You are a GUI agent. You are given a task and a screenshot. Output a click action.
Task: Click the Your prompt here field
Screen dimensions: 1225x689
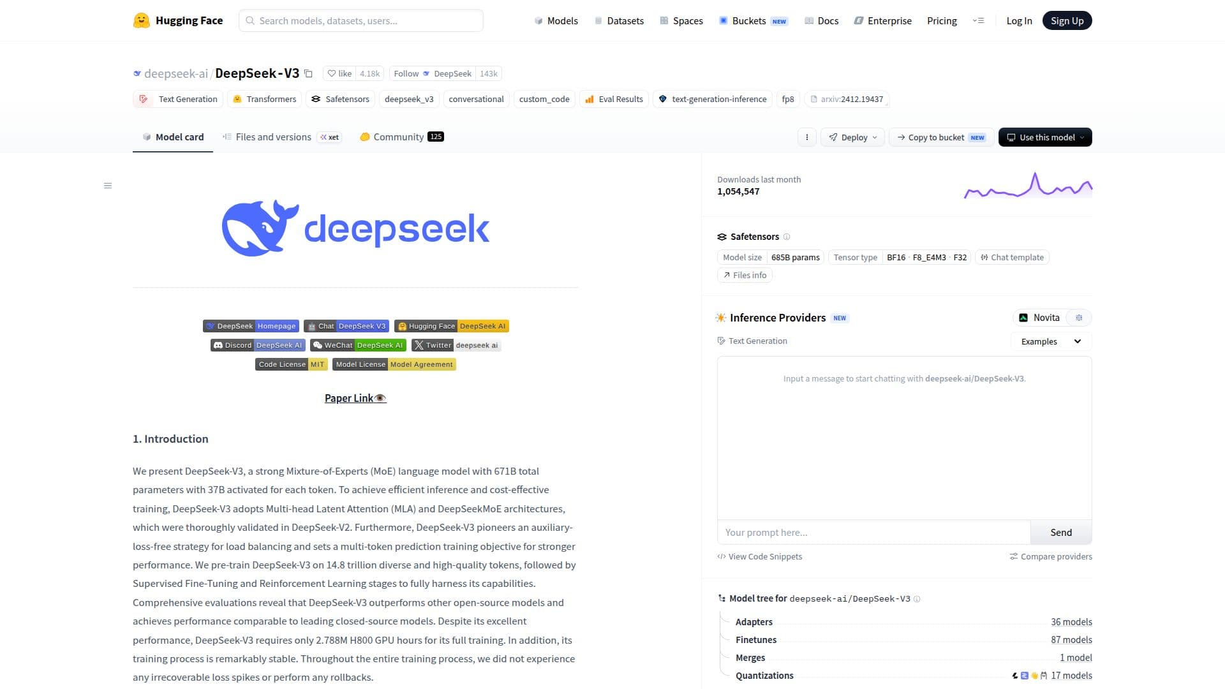[x=874, y=533]
